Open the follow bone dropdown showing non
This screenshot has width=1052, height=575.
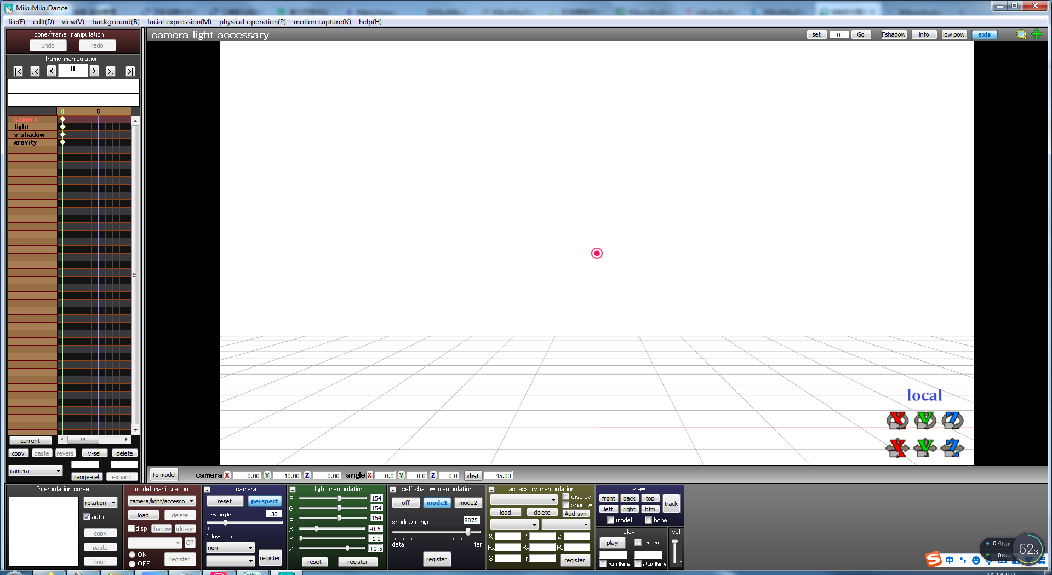[x=230, y=547]
